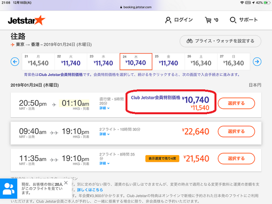The image size is (272, 204).
Task: Click Club Jetstar member price ¥10,740
Action: click(x=196, y=100)
